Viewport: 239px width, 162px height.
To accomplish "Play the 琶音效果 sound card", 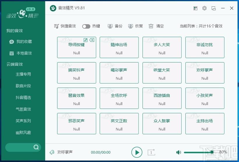I will (77, 98).
